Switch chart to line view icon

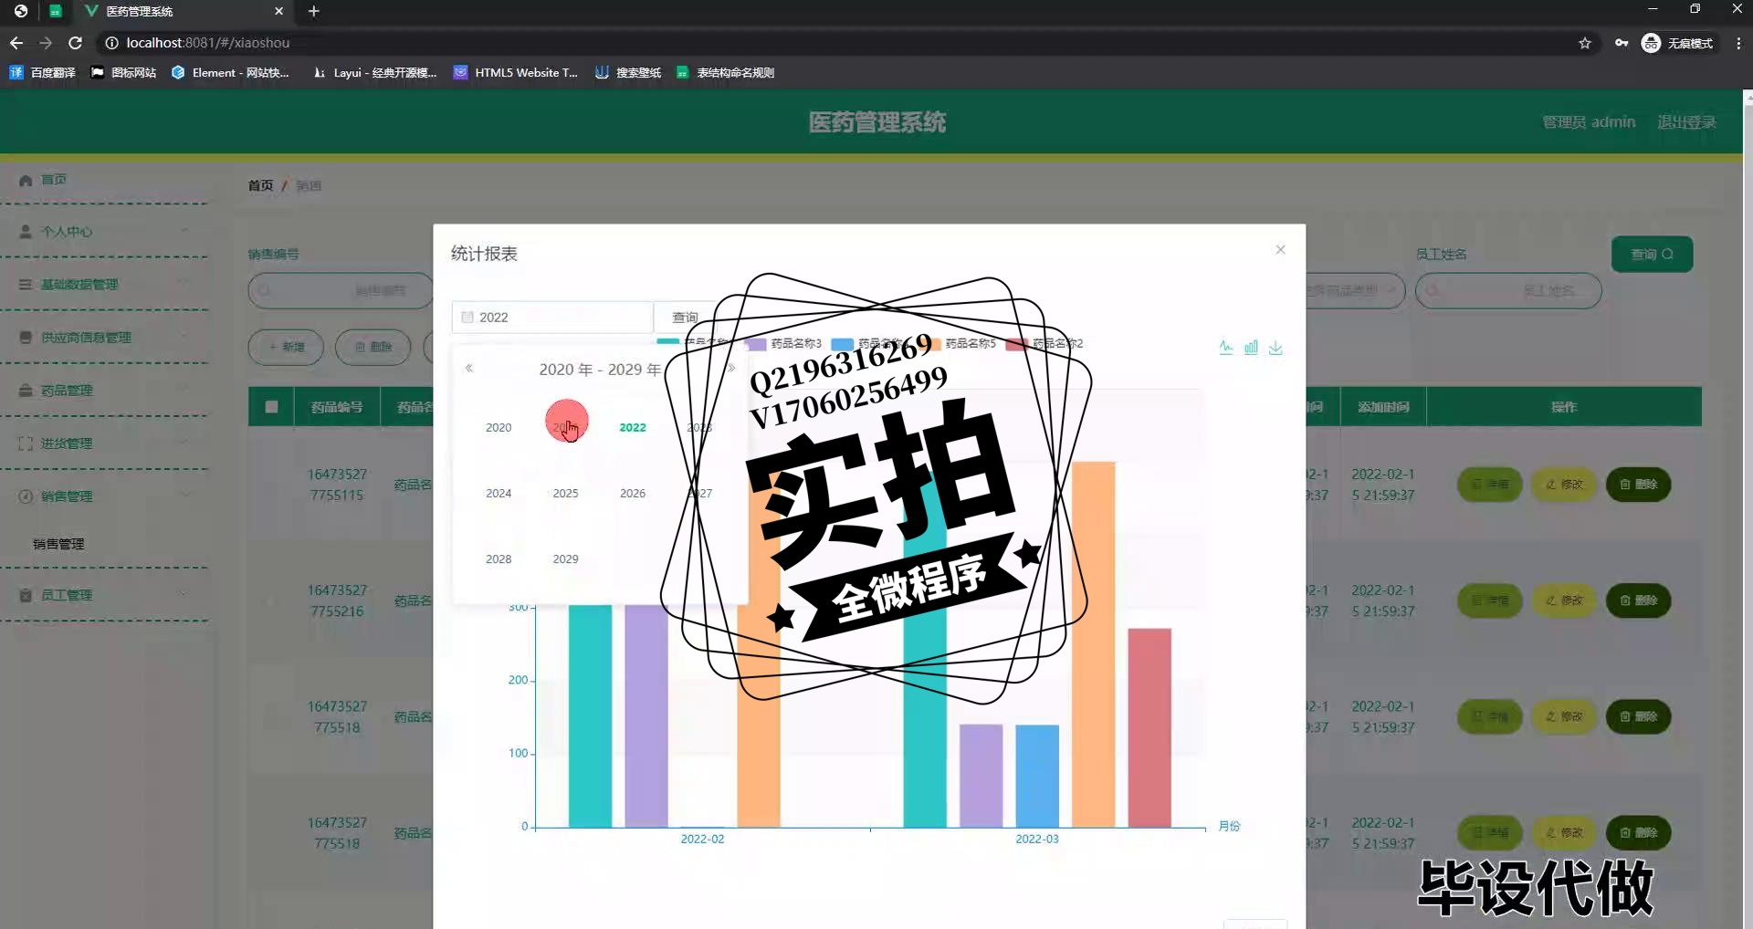1226,347
